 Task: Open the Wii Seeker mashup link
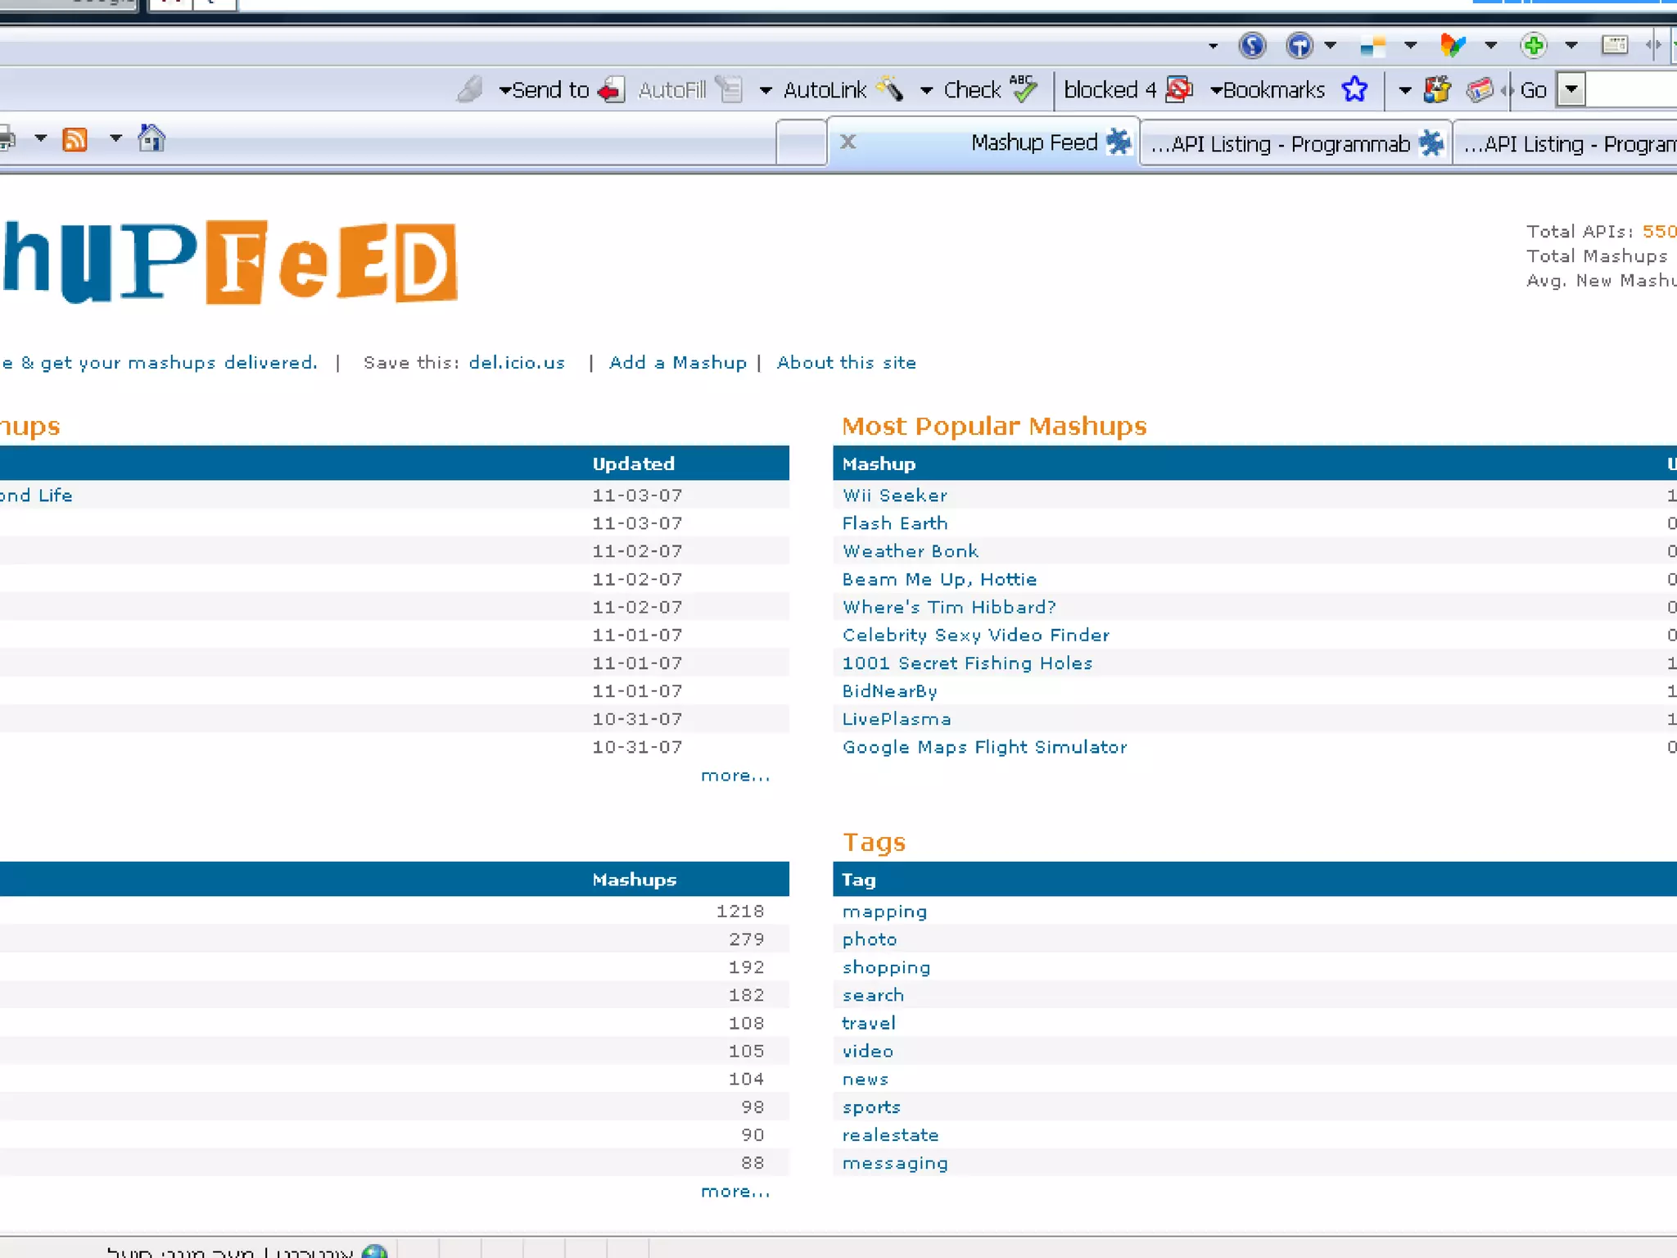(x=894, y=496)
